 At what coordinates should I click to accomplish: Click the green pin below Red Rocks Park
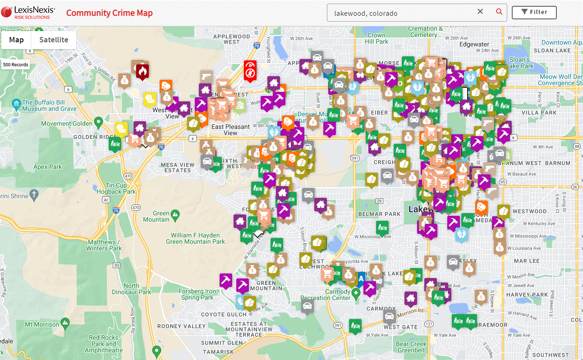pyautogui.click(x=157, y=350)
